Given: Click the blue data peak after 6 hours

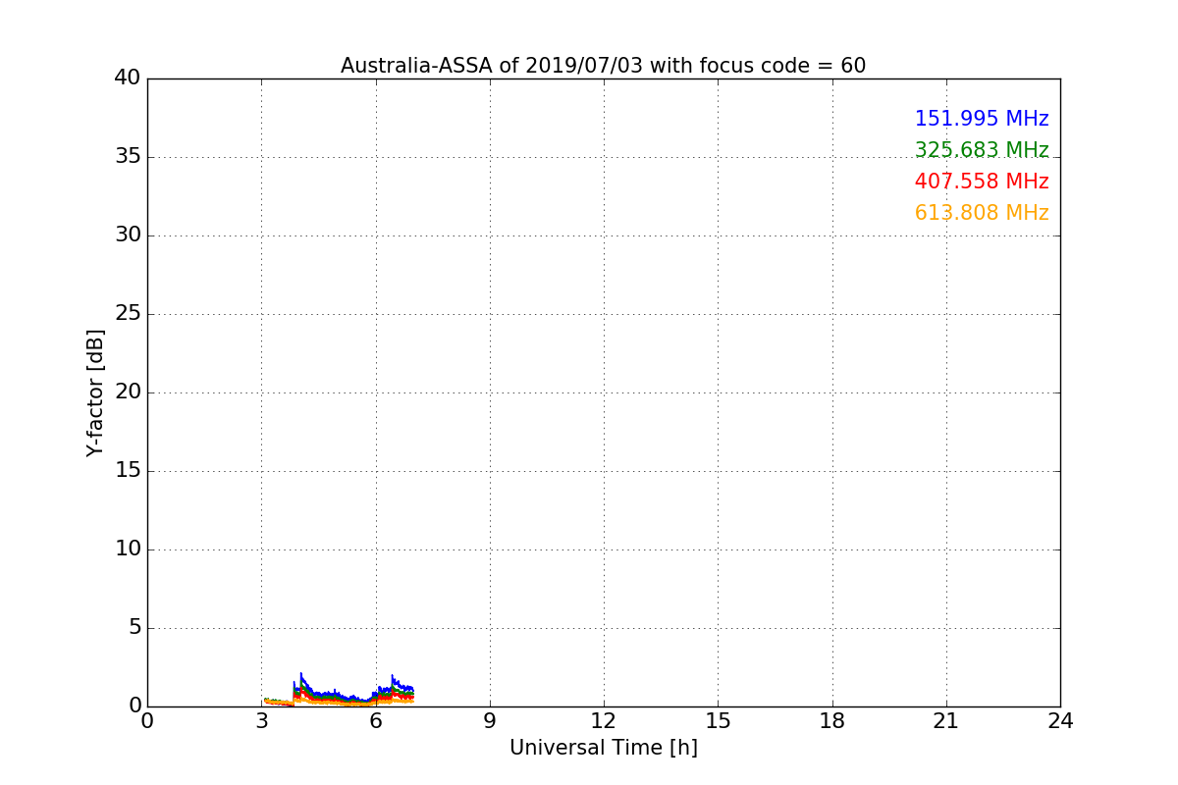Looking at the screenshot, I should point(393,677).
